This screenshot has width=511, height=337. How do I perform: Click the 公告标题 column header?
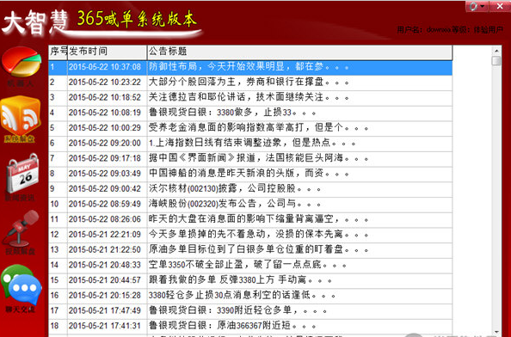(x=299, y=52)
